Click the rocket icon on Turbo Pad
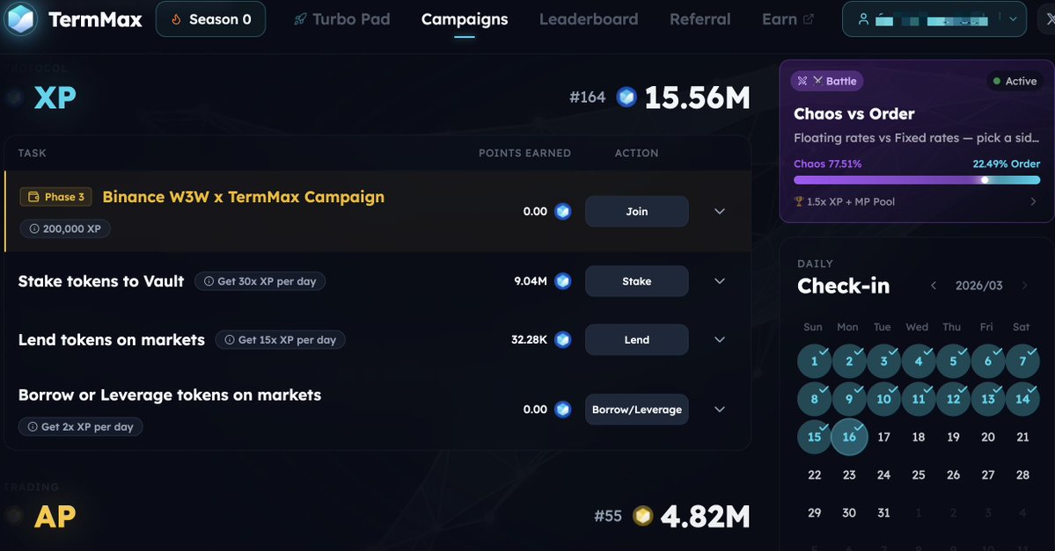1055x551 pixels. [x=300, y=19]
